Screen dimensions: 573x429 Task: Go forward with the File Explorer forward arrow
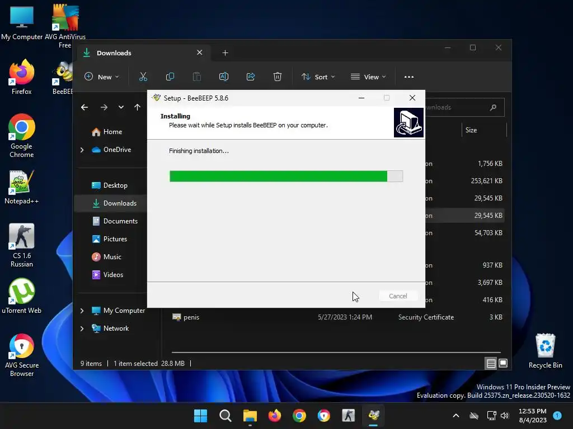tap(104, 107)
